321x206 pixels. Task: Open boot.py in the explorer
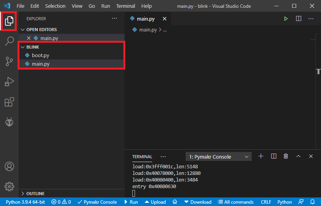40,56
